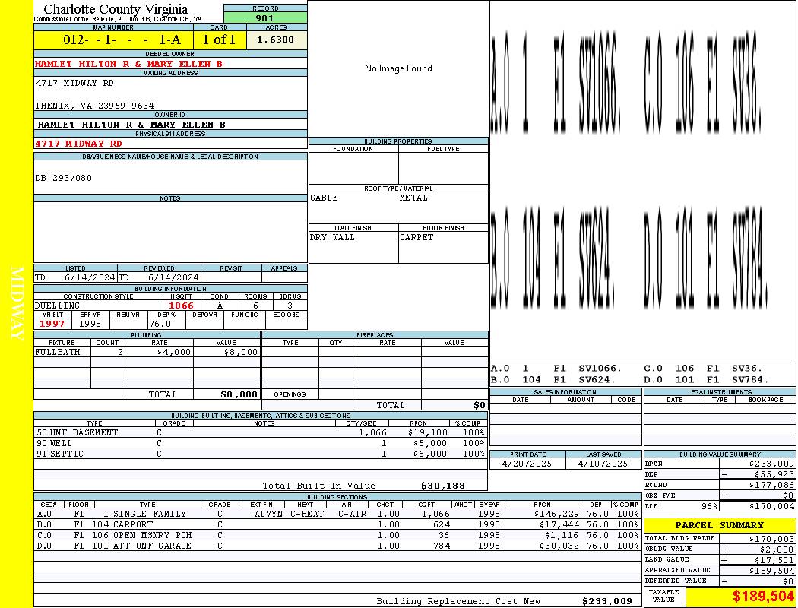798x608 pixels.
Task: Click year built 1997
Action: [x=52, y=324]
